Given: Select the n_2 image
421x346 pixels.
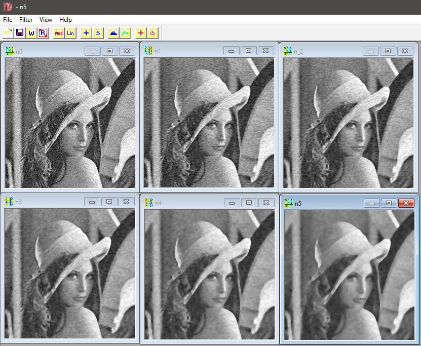Looking at the screenshot, I should pos(348,123).
